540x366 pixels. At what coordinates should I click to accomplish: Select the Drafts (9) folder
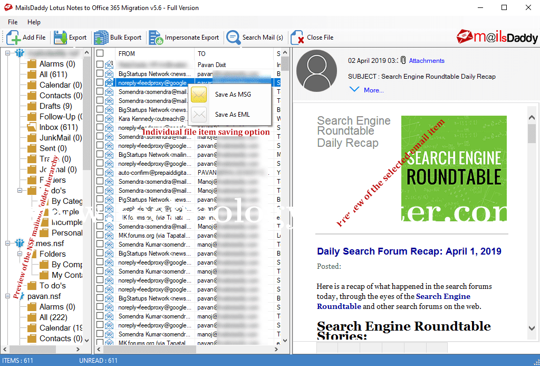click(55, 106)
